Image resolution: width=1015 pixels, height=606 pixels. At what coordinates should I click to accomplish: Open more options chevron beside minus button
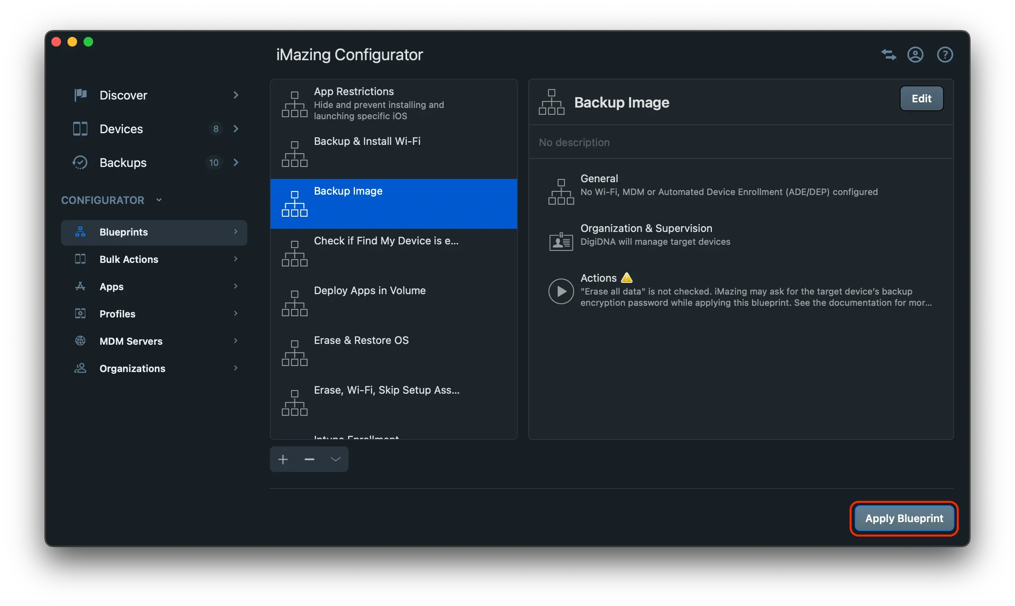(335, 460)
